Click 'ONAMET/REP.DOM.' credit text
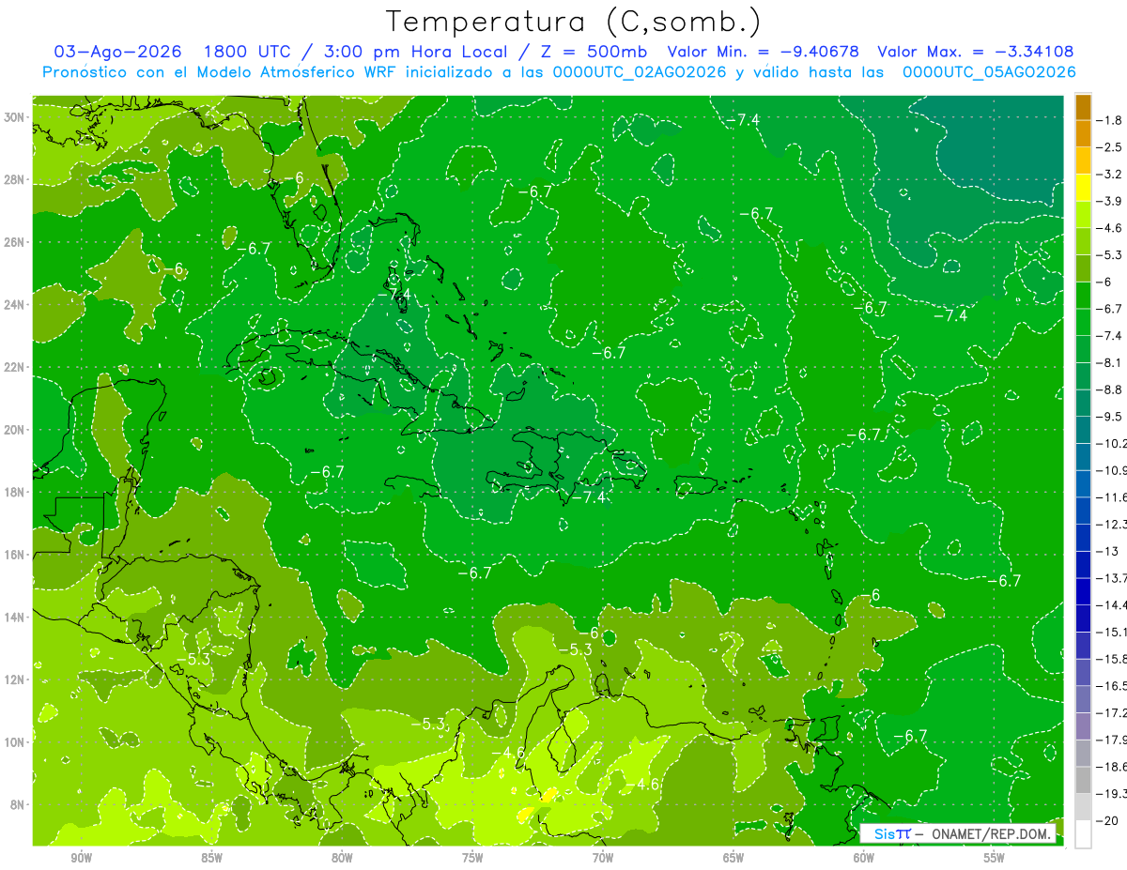Screen dimensions: 1127x870 pos(991,834)
